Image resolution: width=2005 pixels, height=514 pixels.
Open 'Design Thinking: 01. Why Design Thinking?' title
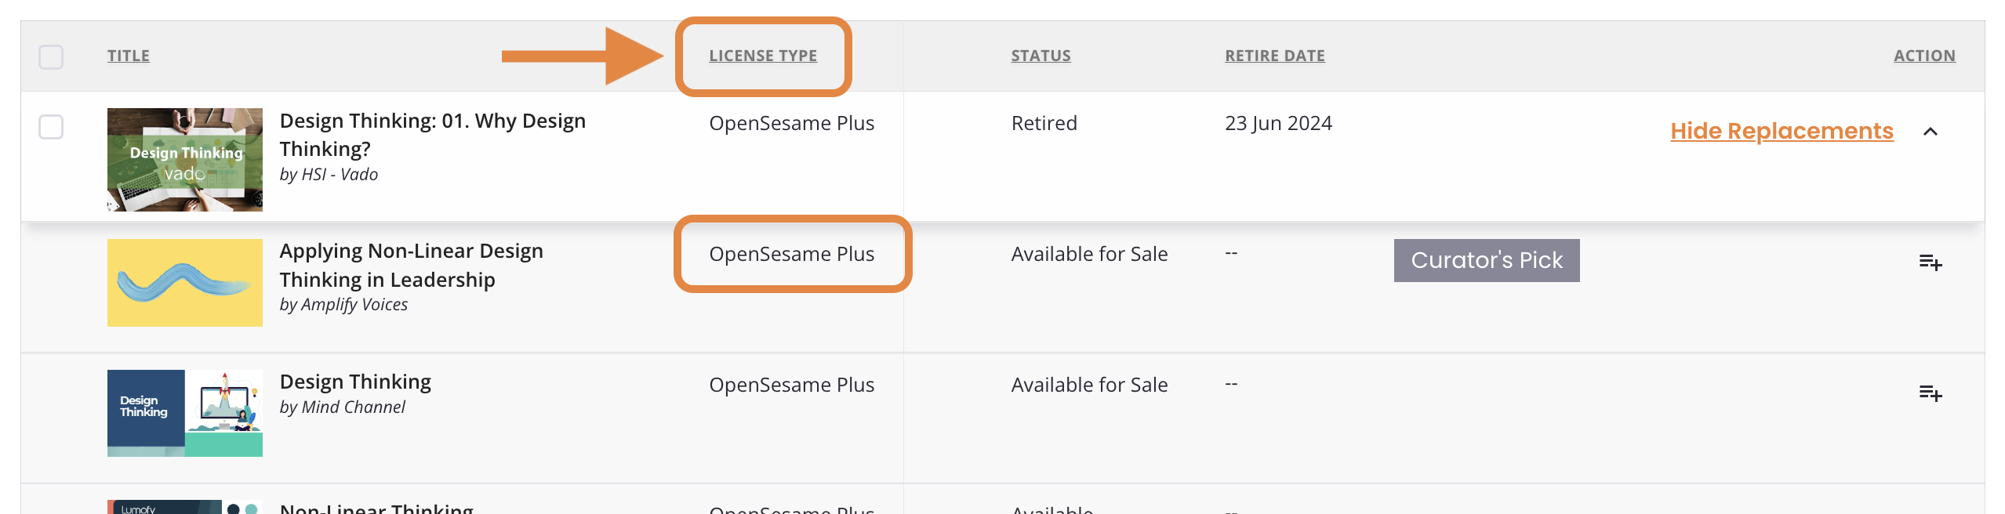(x=432, y=135)
